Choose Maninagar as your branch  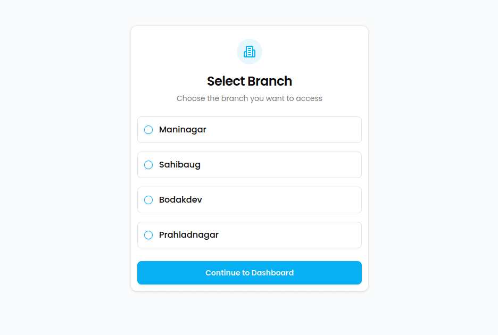pyautogui.click(x=249, y=129)
